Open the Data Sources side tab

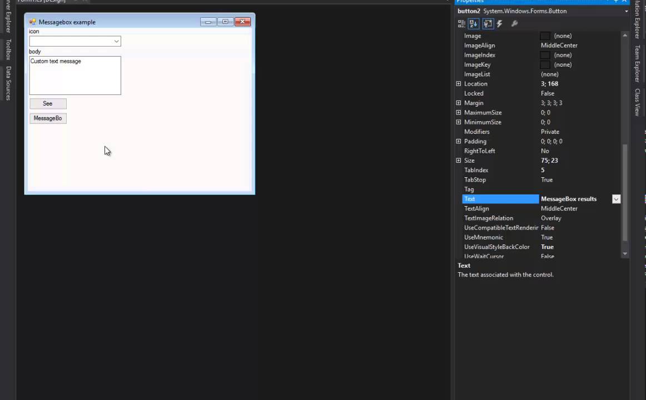coord(8,83)
